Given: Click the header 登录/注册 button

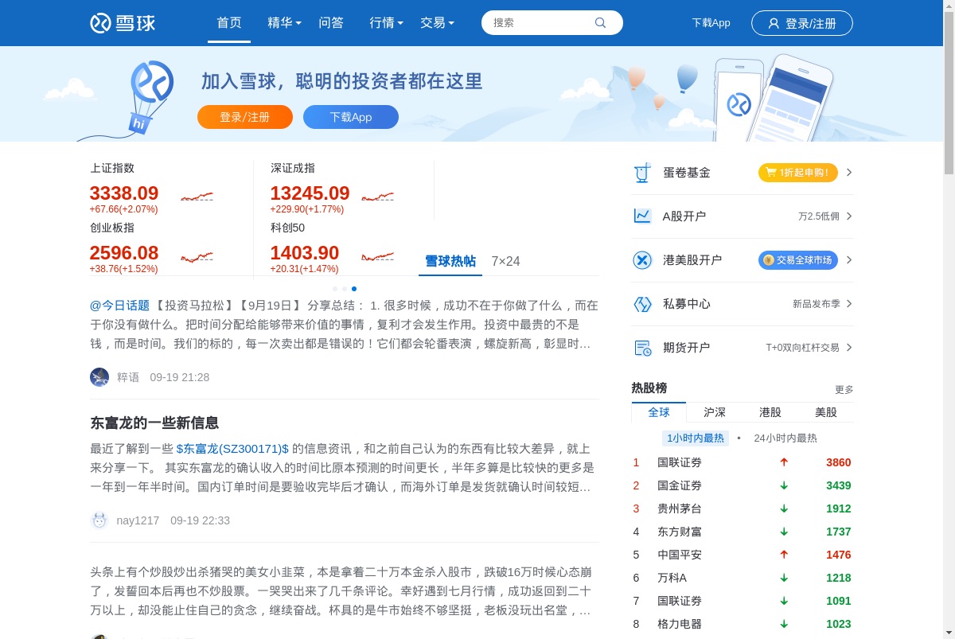Looking at the screenshot, I should click(x=802, y=23).
